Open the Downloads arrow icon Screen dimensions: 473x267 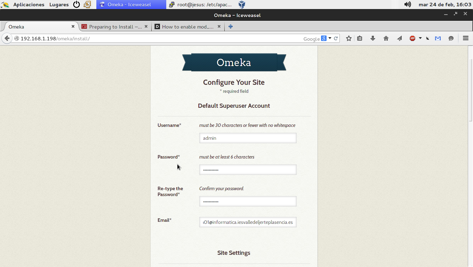[x=373, y=39]
